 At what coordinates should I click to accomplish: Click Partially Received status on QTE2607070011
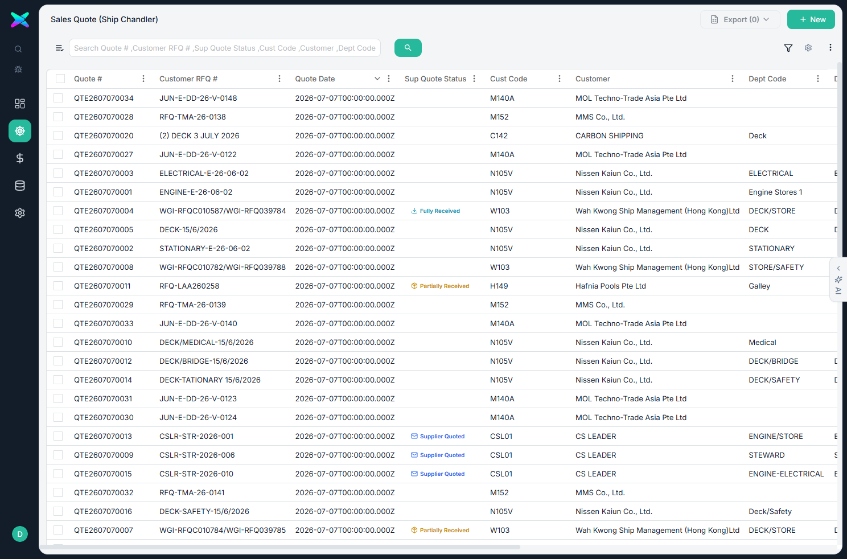440,286
